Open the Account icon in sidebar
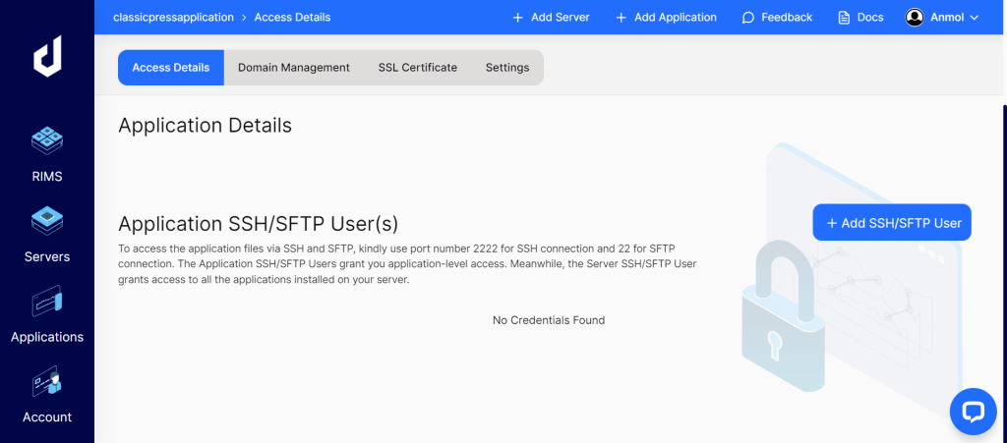The width and height of the screenshot is (1007, 443). point(47,382)
